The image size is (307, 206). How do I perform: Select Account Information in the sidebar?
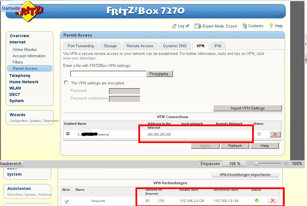click(29, 56)
